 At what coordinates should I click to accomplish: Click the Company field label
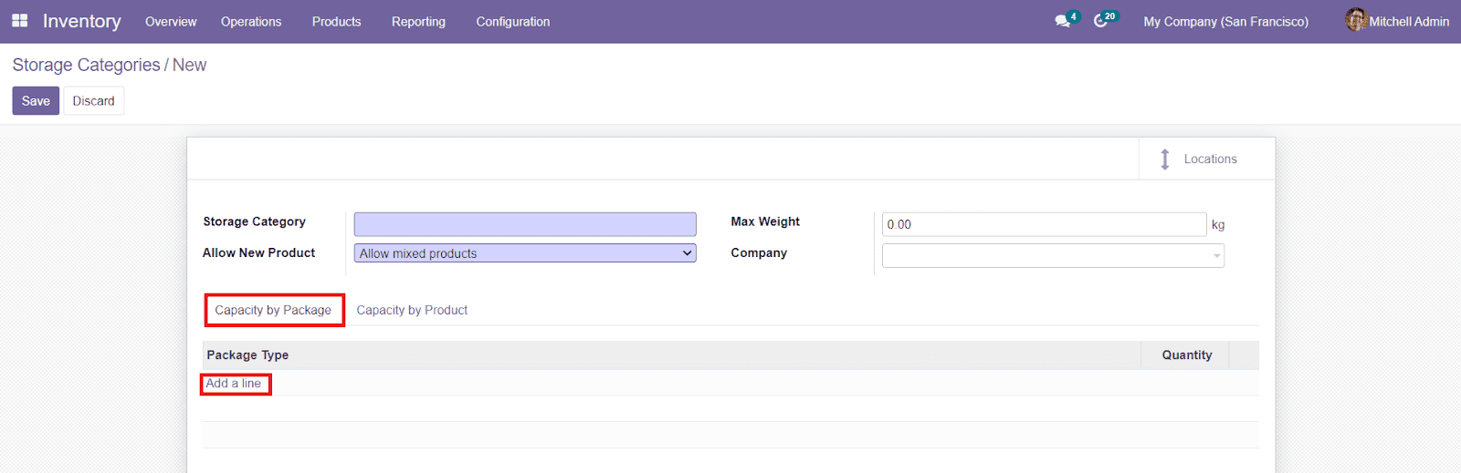tap(759, 252)
